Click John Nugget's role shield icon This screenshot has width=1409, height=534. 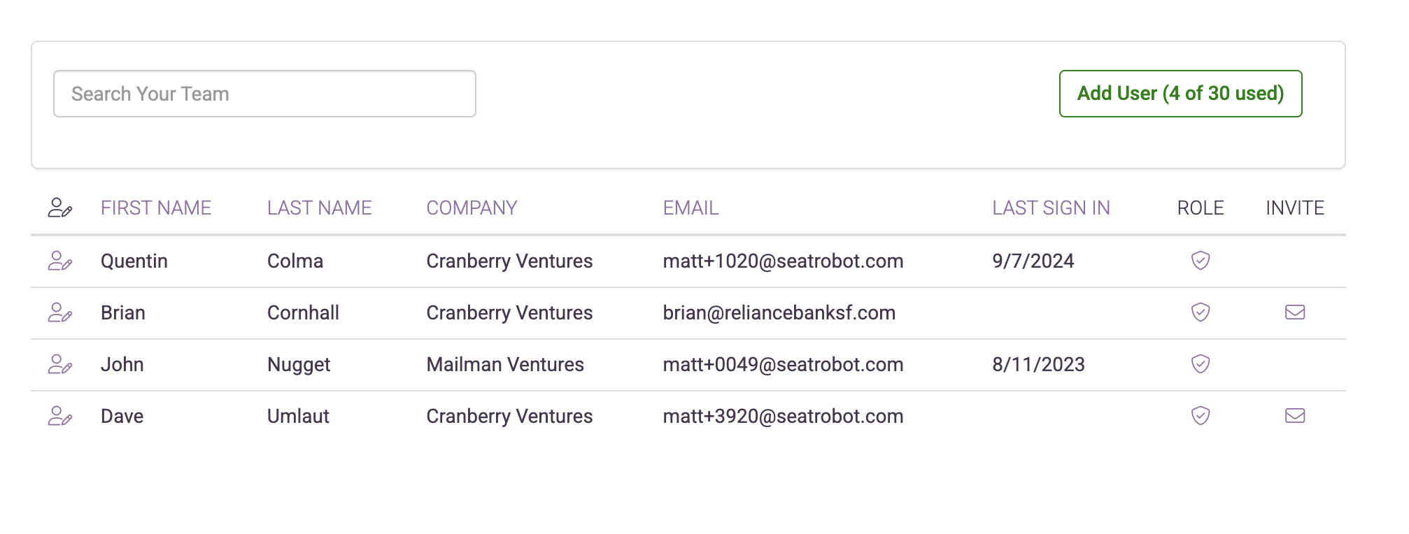click(x=1201, y=364)
